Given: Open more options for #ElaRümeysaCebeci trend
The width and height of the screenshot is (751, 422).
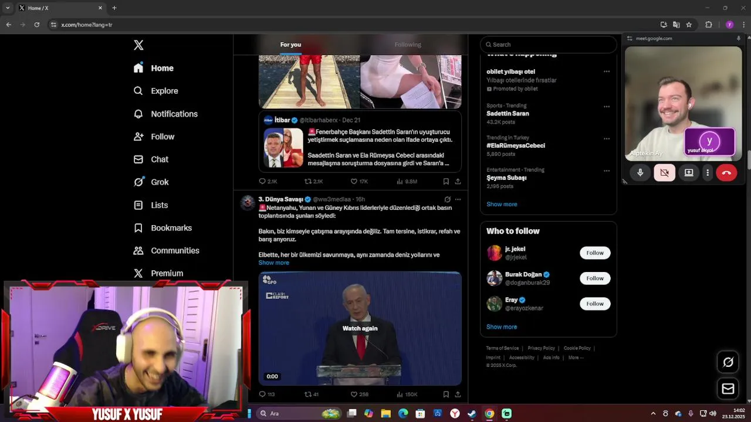Looking at the screenshot, I should point(607,139).
